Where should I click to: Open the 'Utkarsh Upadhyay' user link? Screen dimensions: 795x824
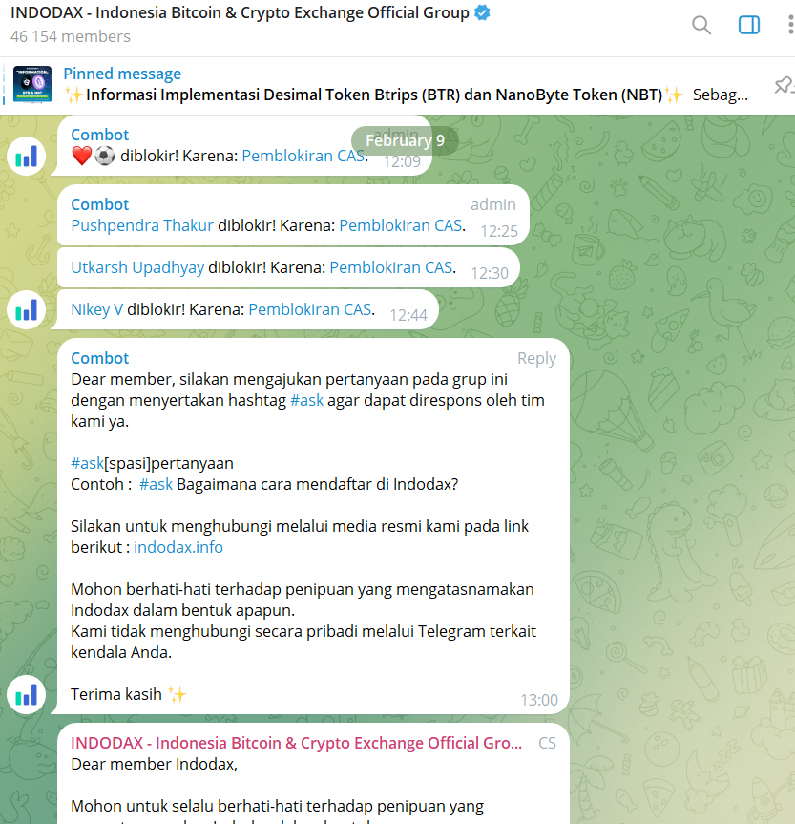tap(137, 267)
